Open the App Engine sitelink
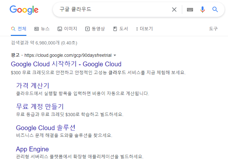Viewport: 228px width, 165px height. point(32,149)
